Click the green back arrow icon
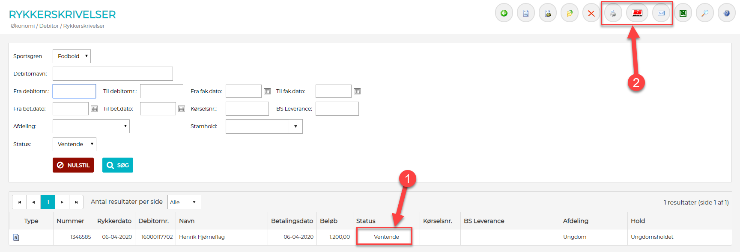The width and height of the screenshot is (740, 252). coord(504,13)
